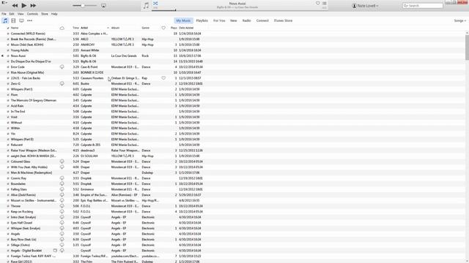This screenshot has width=469, height=263.
Task: Uncheck the Reluctant song checkbox
Action: coord(8,145)
